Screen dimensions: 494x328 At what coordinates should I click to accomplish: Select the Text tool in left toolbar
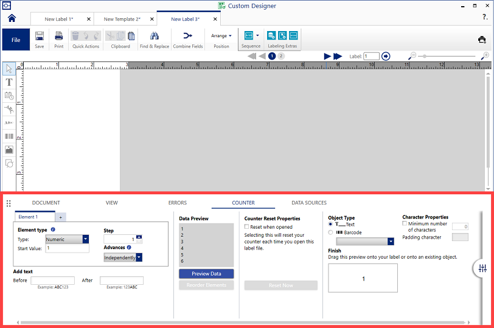point(9,82)
